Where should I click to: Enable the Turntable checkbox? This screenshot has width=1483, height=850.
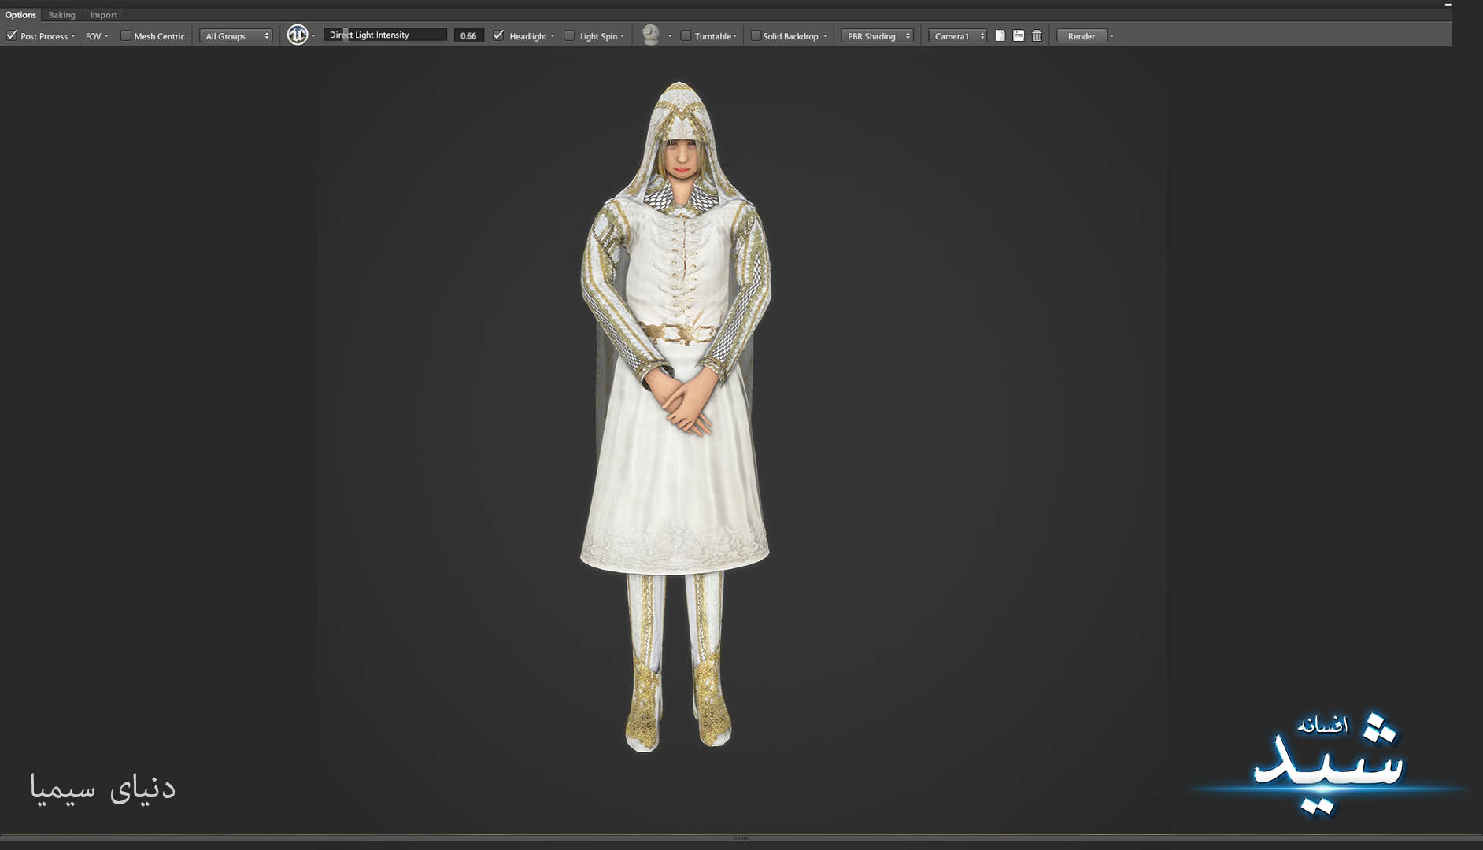686,35
